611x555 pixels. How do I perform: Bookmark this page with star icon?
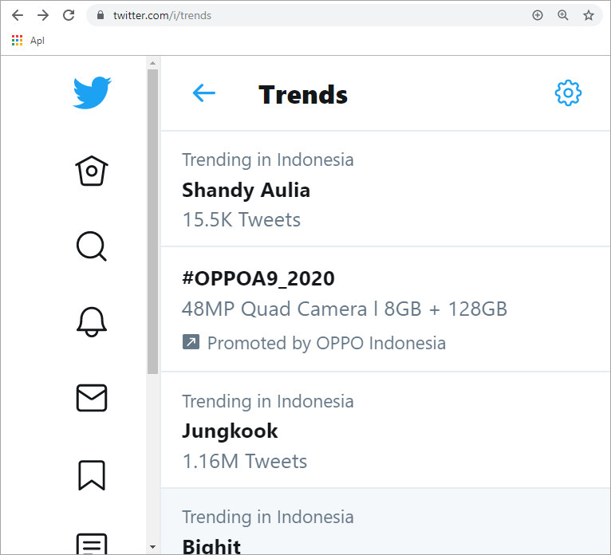pos(589,15)
